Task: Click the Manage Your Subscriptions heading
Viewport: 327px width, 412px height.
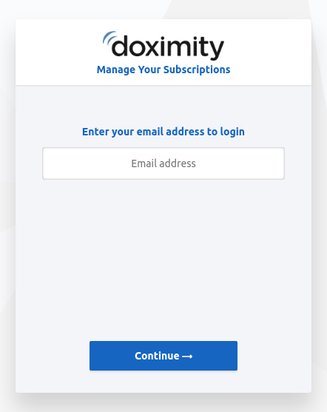Action: 163,70
